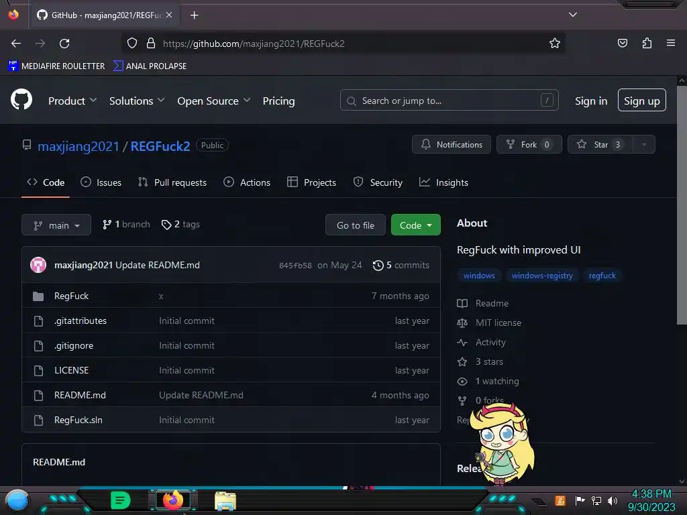Open the LICENSE file

[x=71, y=370]
